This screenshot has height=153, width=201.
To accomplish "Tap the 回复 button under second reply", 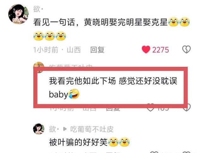I will click(x=113, y=109).
